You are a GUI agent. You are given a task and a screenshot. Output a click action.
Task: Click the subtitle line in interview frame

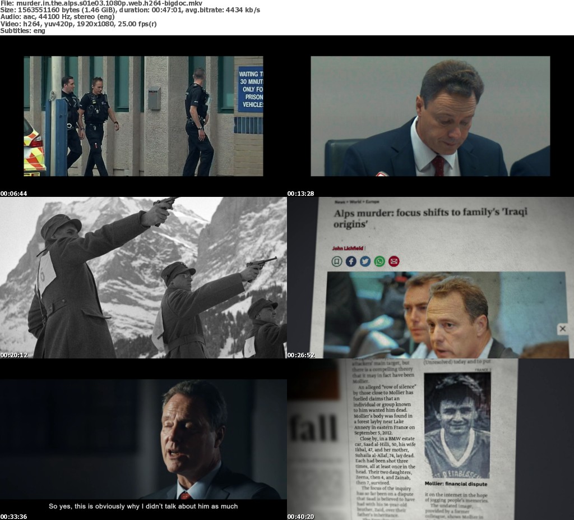point(143,506)
